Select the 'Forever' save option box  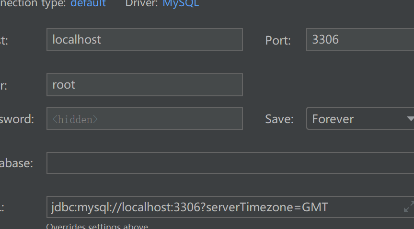355,119
